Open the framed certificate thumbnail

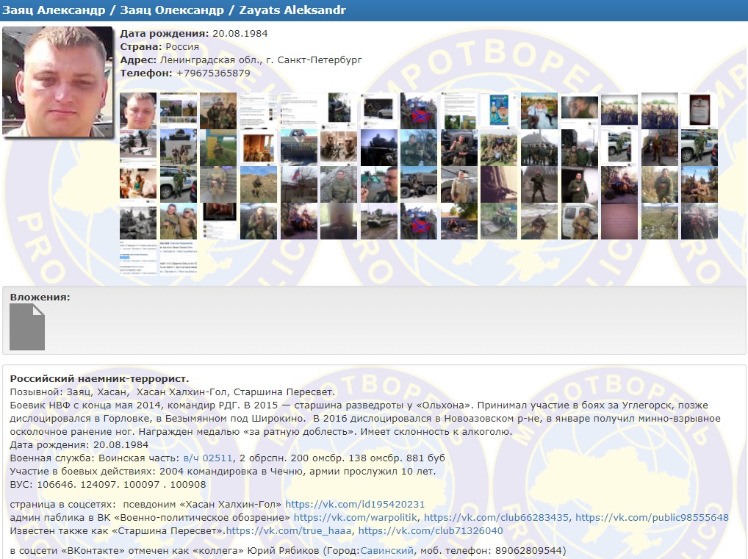coord(700,111)
